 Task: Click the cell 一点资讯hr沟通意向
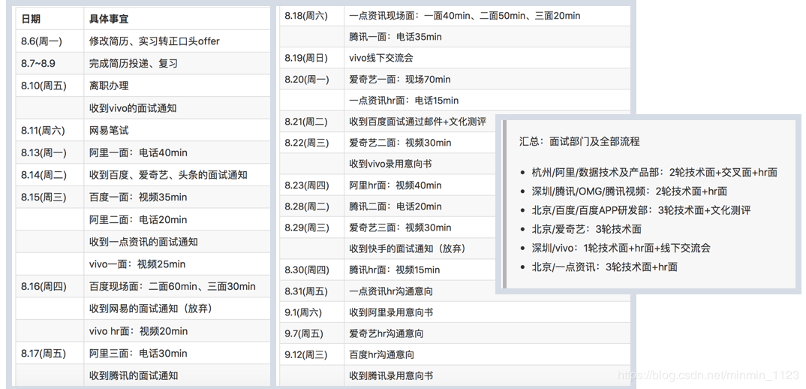click(487, 291)
